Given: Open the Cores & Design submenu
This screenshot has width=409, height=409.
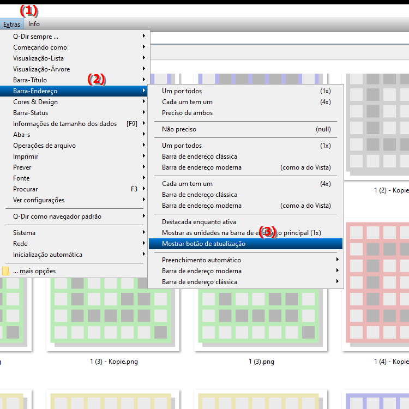Looking at the screenshot, I should [74, 102].
